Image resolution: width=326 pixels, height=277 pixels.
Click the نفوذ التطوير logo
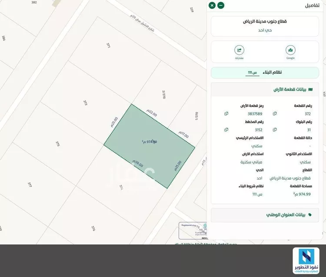pyautogui.click(x=306, y=261)
